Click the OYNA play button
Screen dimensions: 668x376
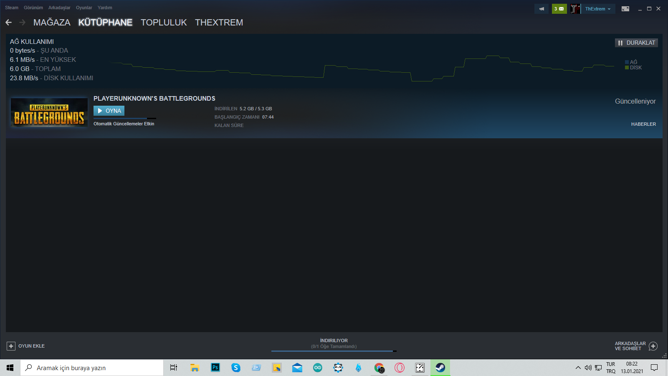(x=109, y=111)
